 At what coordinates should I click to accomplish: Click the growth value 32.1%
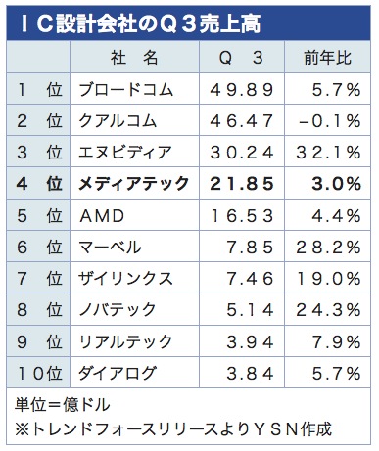tap(329, 153)
